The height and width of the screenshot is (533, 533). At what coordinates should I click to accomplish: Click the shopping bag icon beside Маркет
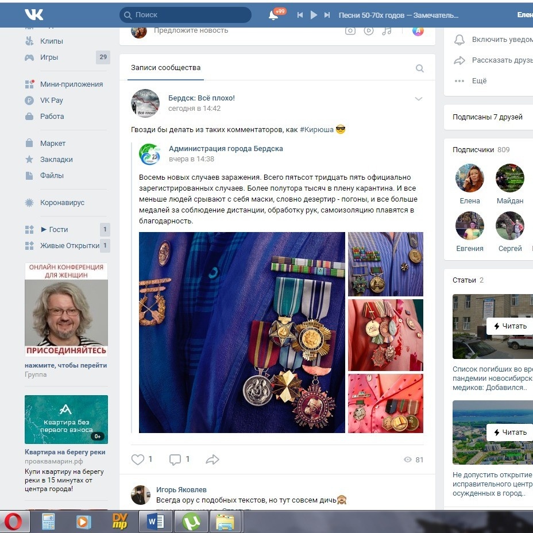point(29,143)
